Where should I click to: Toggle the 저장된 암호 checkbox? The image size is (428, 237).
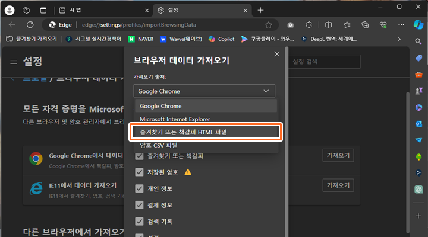(139, 172)
